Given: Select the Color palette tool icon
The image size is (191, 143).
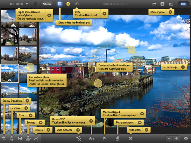Looking at the screenshot, I should tap(20, 138).
